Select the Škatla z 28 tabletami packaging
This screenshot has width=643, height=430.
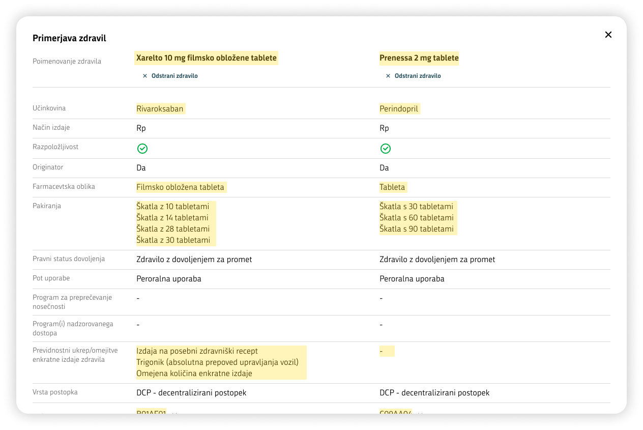(173, 229)
